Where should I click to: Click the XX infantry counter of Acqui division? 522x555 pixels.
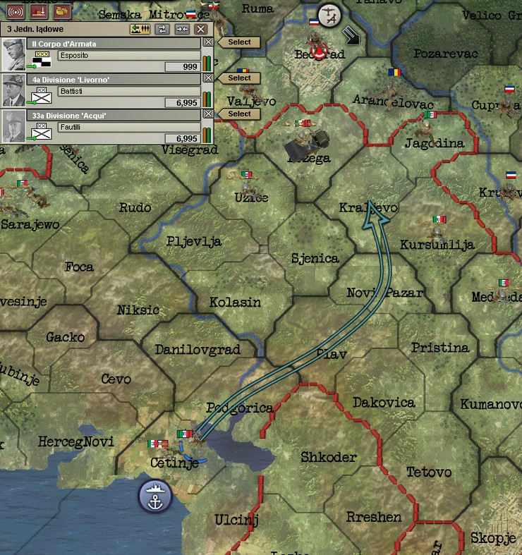[x=42, y=130]
